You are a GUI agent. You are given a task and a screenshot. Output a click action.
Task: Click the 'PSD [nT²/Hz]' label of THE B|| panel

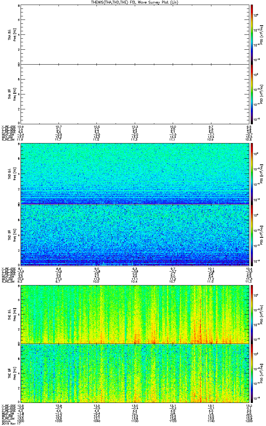click(262, 373)
